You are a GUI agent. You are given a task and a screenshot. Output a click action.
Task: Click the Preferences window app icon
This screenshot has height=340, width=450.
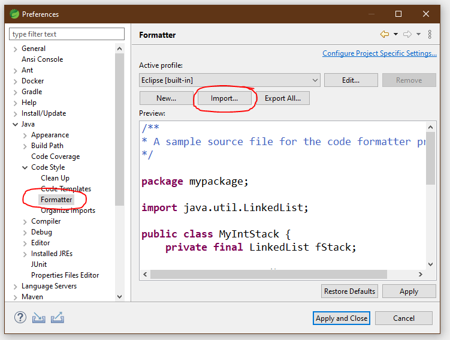tap(14, 14)
